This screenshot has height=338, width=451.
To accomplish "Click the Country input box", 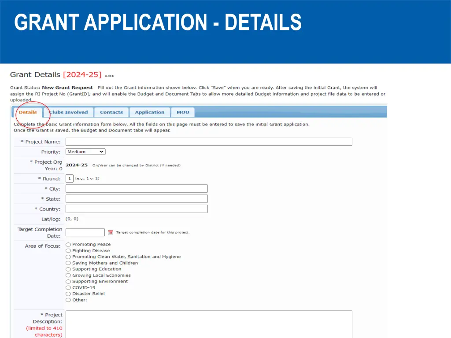I will coord(137,209).
